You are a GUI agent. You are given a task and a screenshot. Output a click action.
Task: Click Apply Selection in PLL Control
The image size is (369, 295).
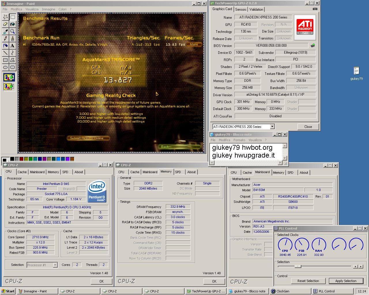click(x=346, y=281)
